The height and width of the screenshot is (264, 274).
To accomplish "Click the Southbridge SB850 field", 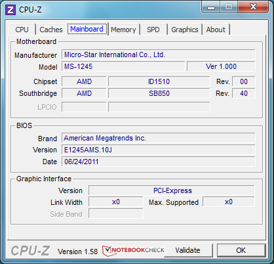I will (x=159, y=93).
